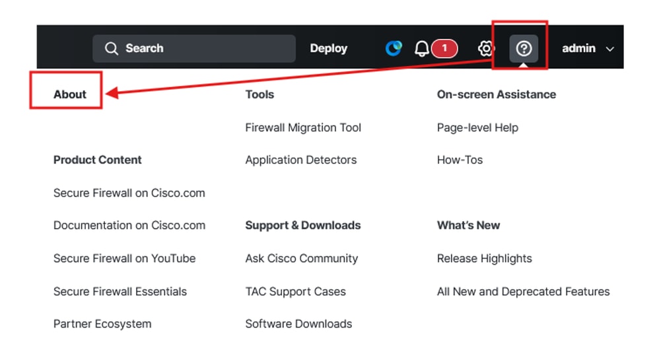Open the How-Tos item
The height and width of the screenshot is (350, 659).
click(460, 160)
